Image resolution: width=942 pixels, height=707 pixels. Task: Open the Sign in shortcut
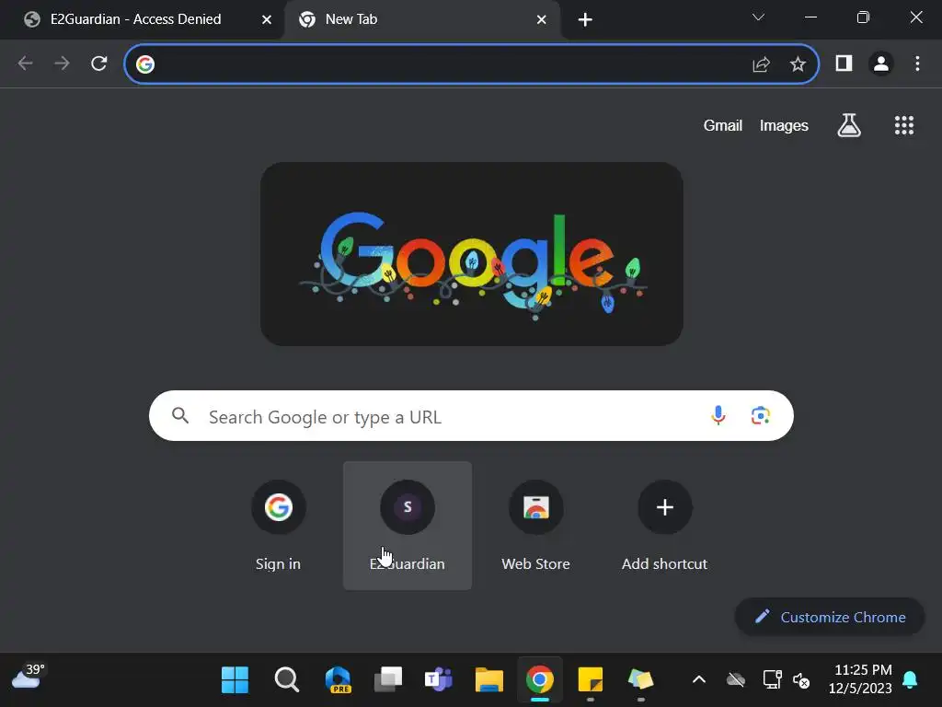278,526
